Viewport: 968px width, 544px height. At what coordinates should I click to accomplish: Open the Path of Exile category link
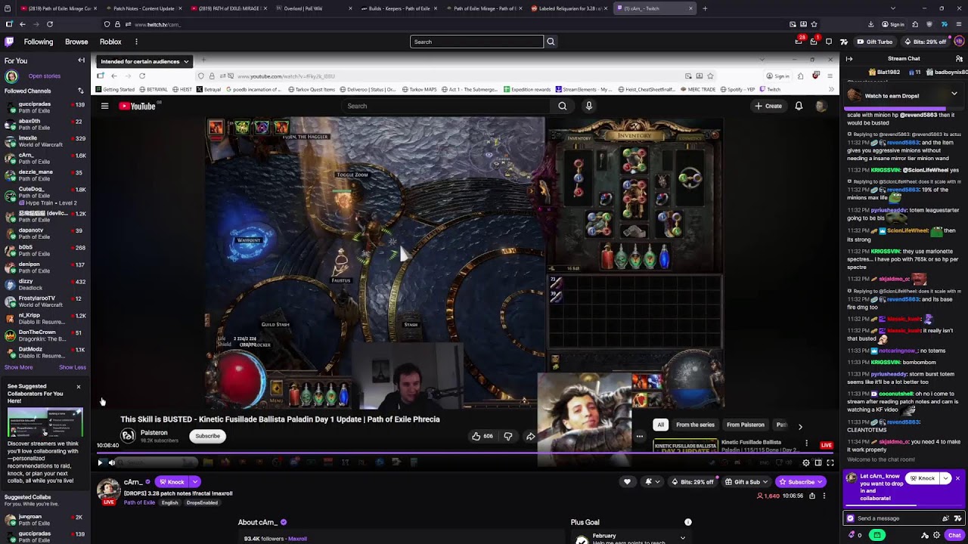[x=139, y=502]
